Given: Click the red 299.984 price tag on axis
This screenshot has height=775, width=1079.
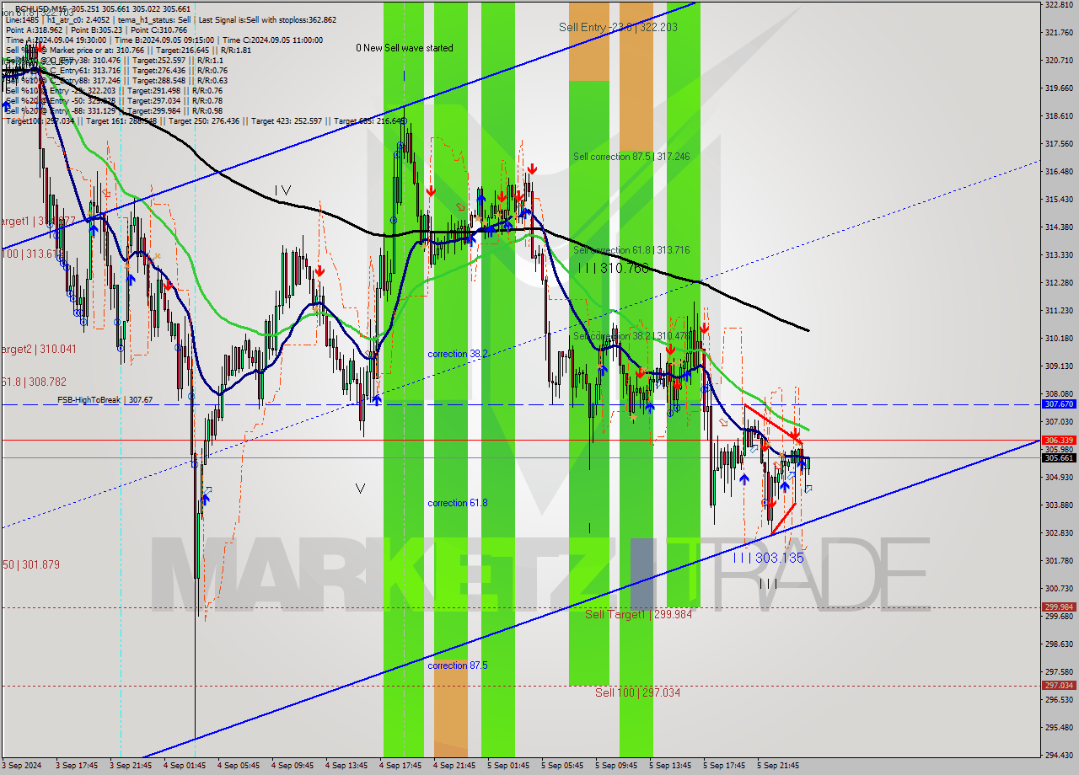Looking at the screenshot, I should pos(1059,607).
